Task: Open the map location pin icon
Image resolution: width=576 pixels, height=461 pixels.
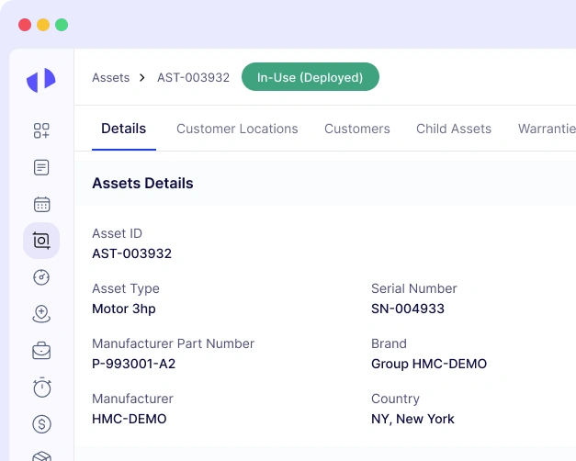Action: 41,314
